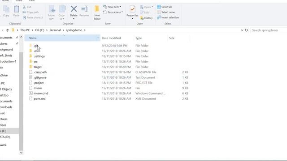
Task: Click the Paste ribbon button
Action: point(16,11)
